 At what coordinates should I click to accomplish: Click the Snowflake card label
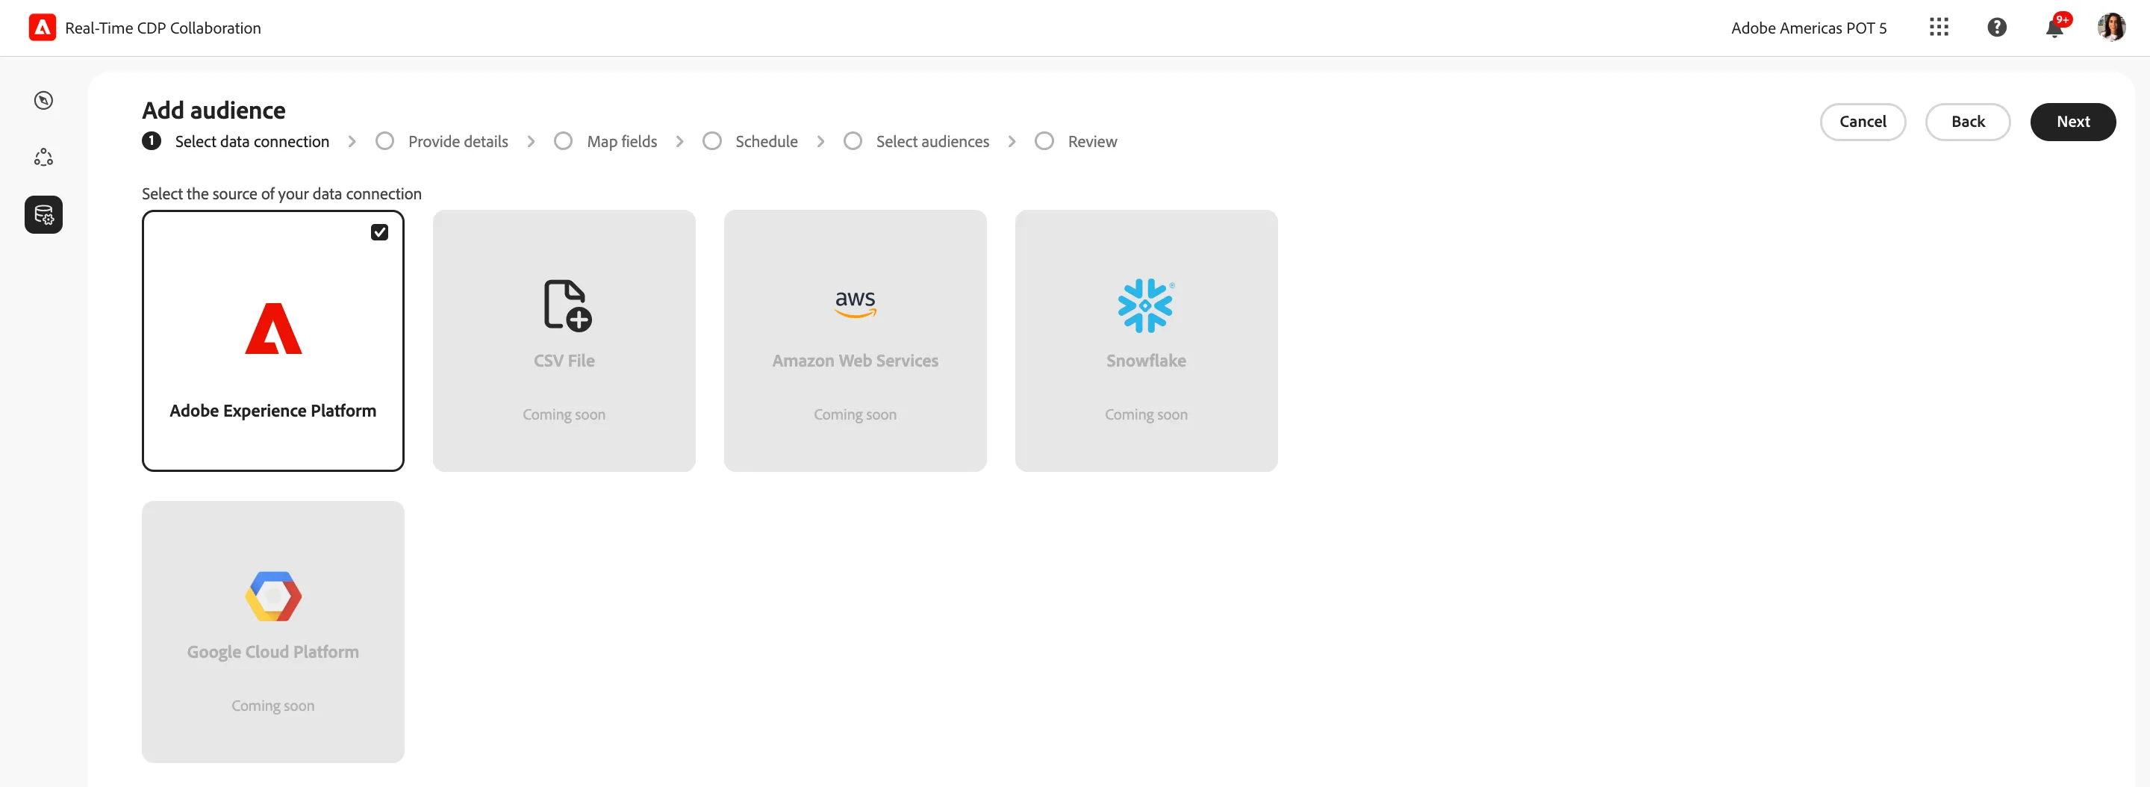pos(1146,361)
